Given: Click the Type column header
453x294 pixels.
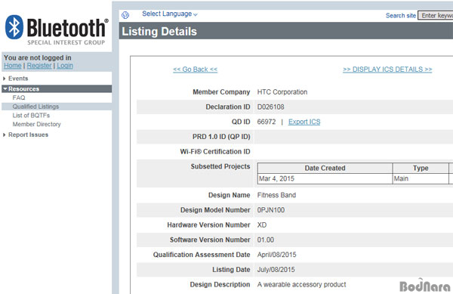Looking at the screenshot, I should click(421, 168).
